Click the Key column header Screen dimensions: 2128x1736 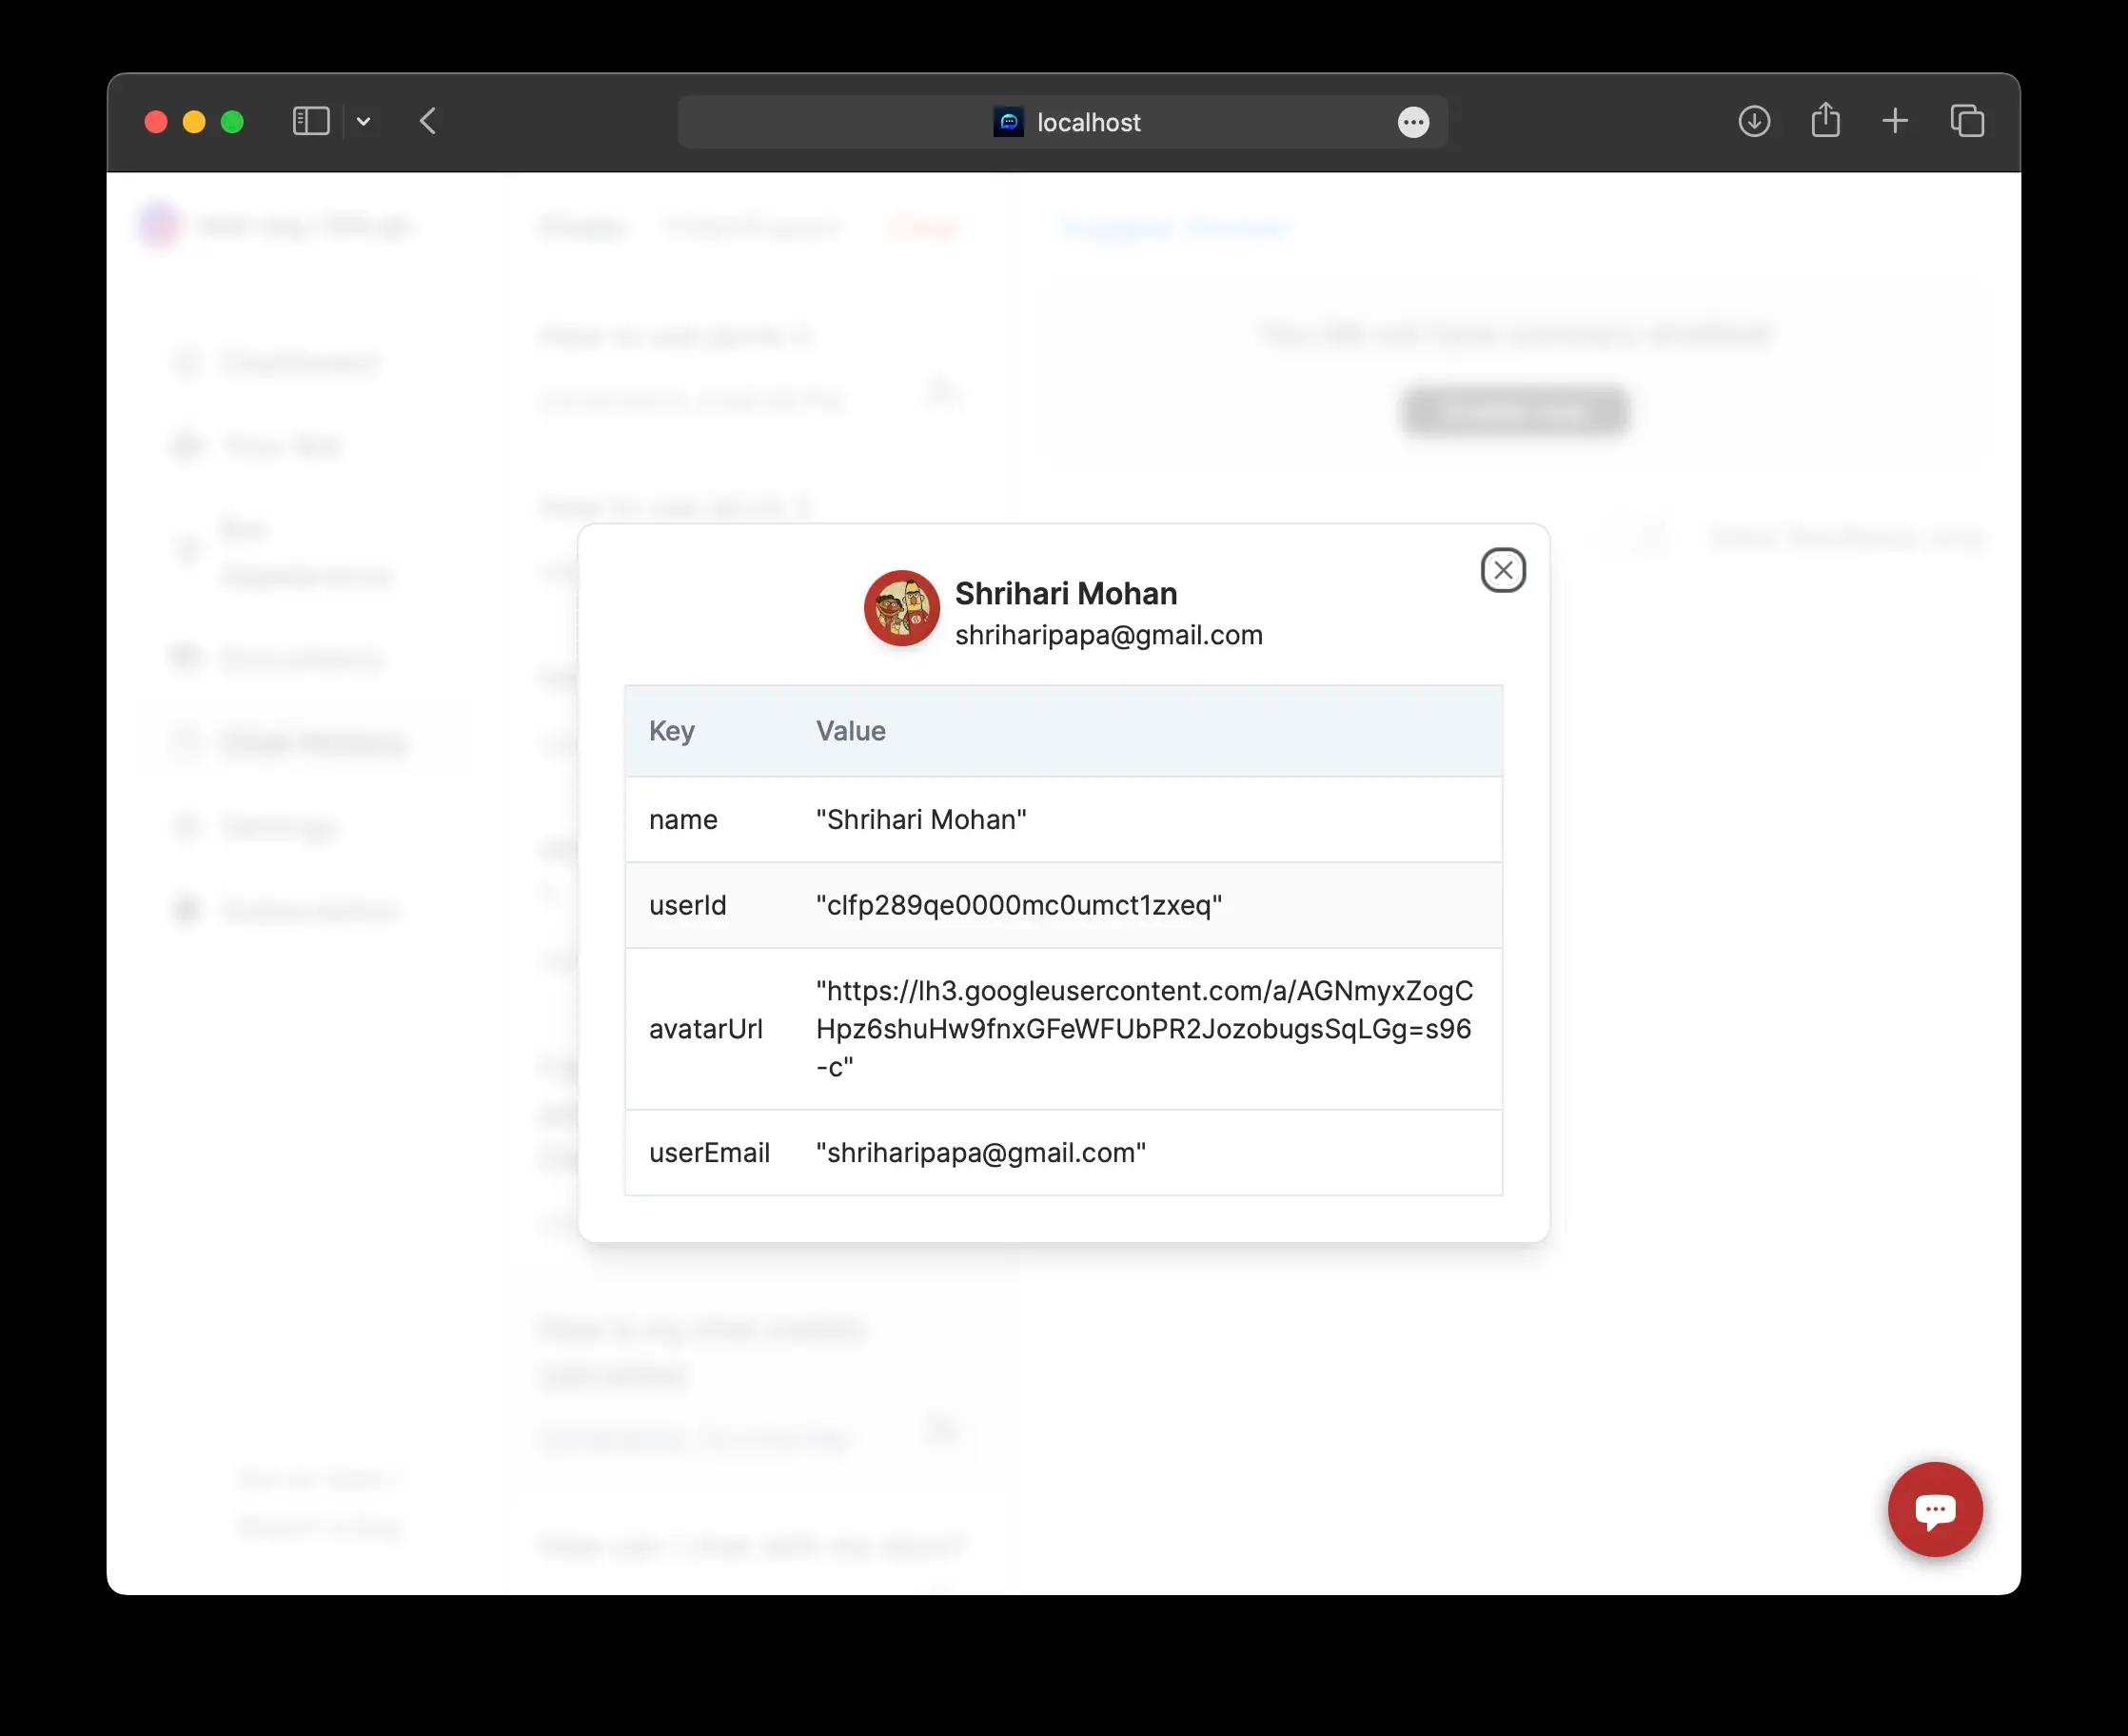pos(673,731)
